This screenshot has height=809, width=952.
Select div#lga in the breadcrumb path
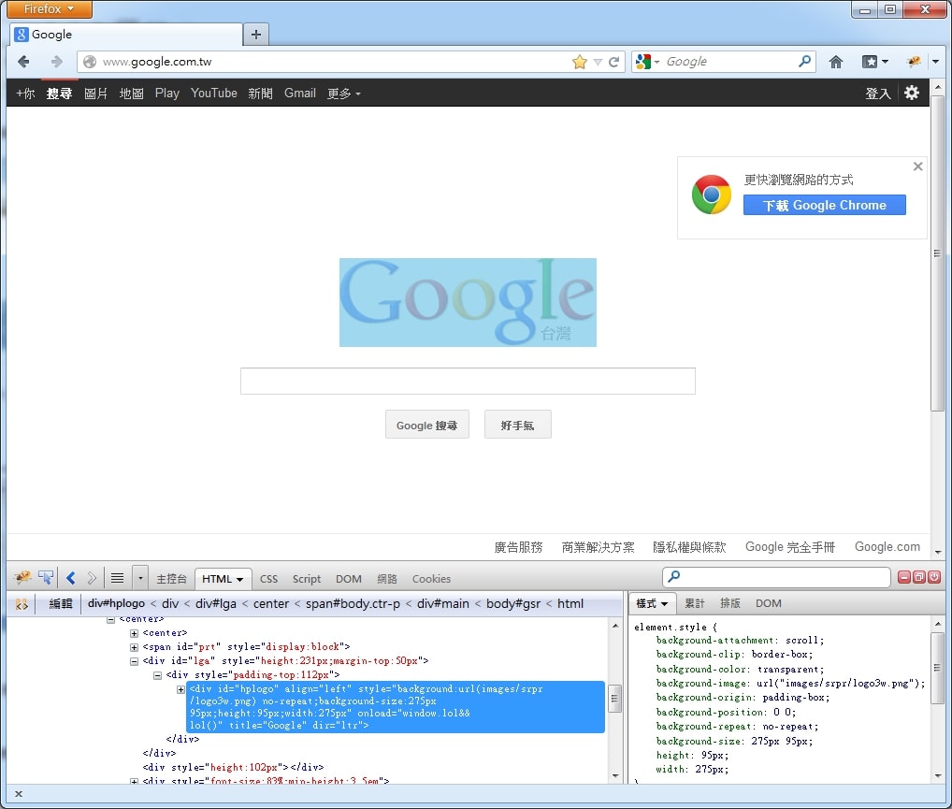click(215, 604)
